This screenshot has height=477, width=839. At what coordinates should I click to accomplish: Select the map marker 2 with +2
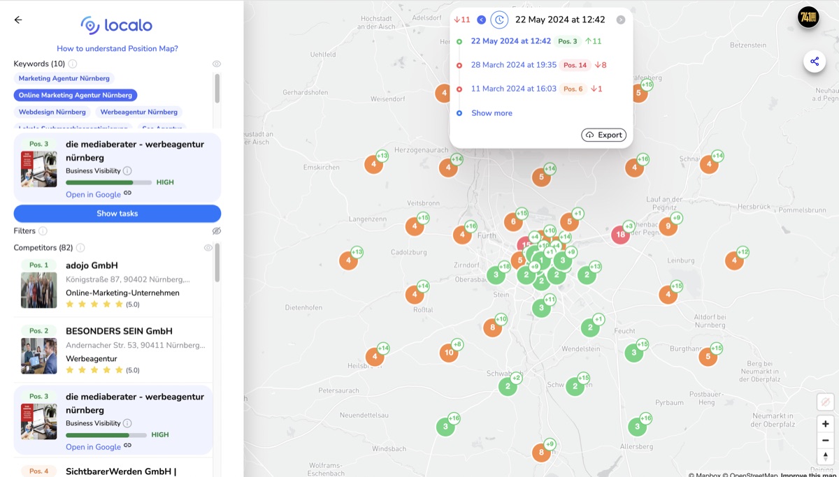508,386
